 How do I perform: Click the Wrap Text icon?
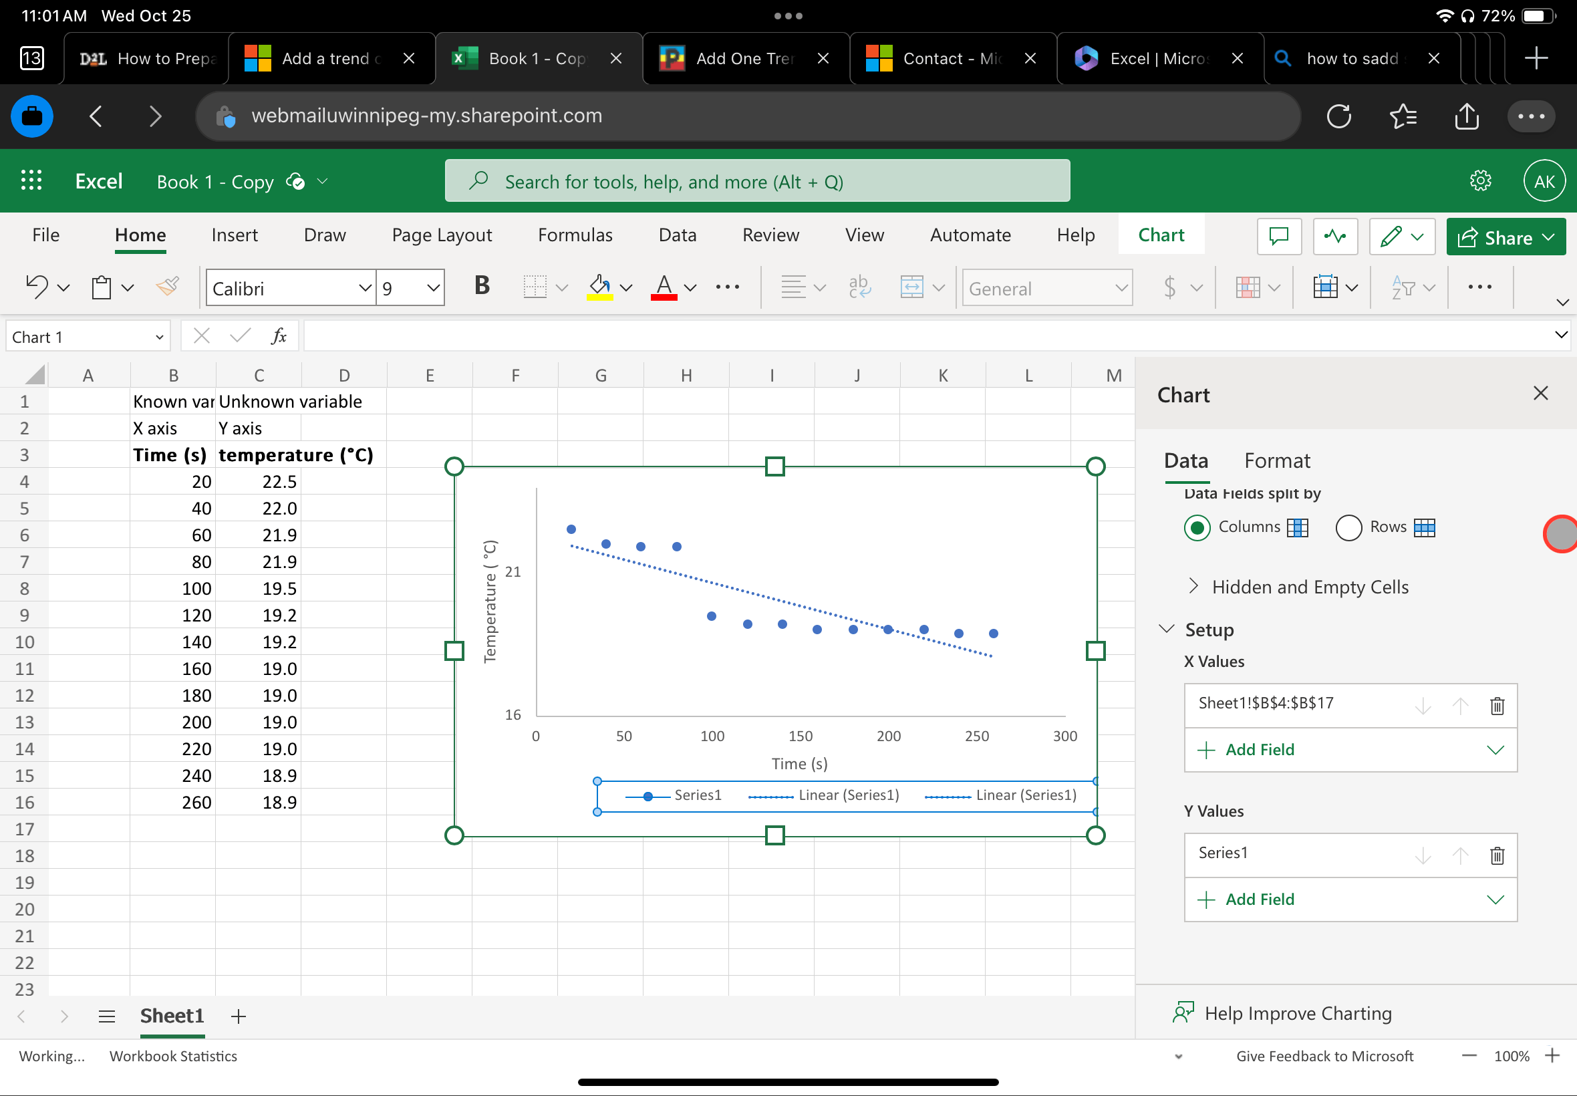[x=859, y=287]
